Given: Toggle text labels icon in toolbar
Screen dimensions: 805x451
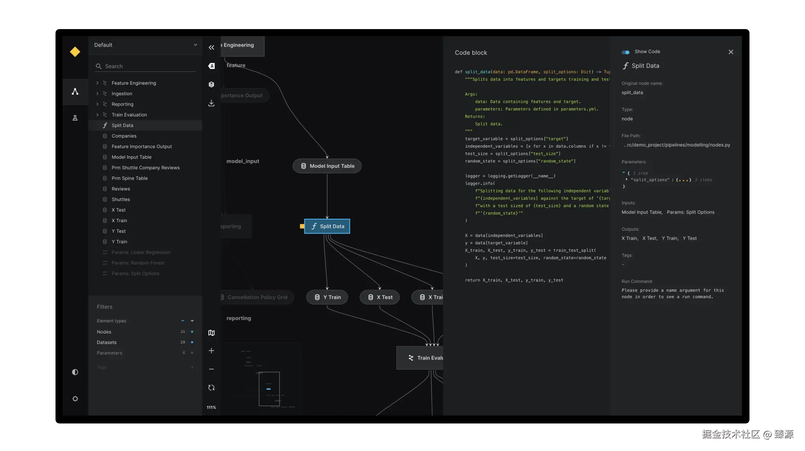Looking at the screenshot, I should click(x=211, y=66).
